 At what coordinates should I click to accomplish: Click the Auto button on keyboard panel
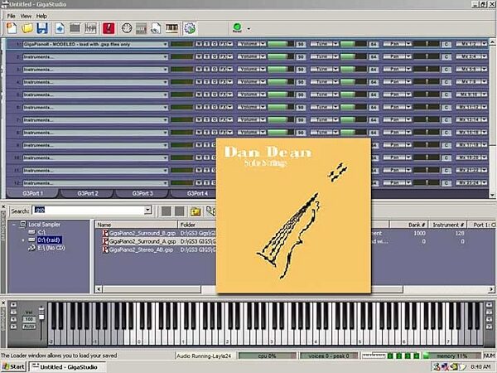click(29, 327)
